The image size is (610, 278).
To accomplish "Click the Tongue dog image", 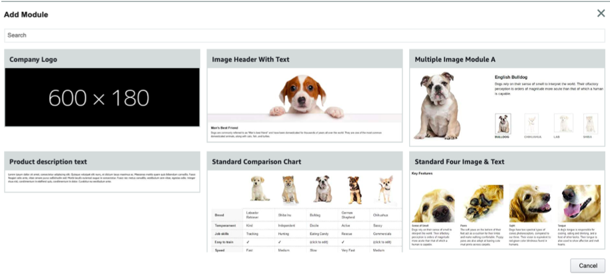I will (x=580, y=203).
